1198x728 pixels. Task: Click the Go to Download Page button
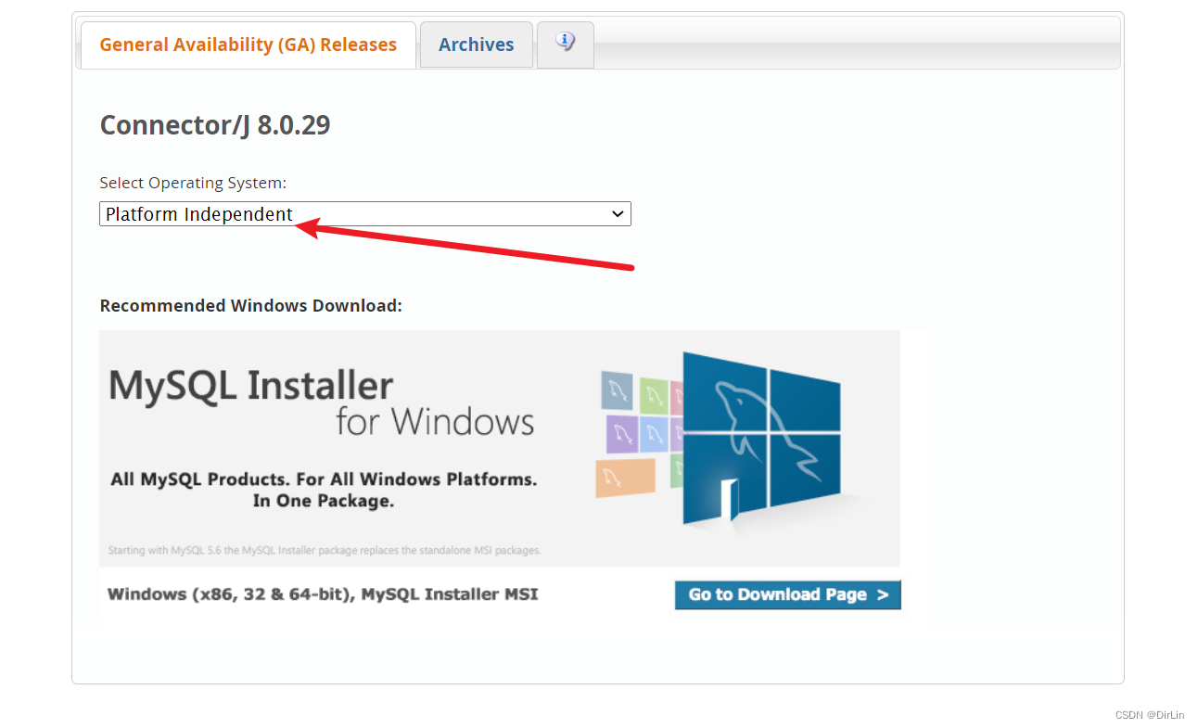click(x=788, y=594)
